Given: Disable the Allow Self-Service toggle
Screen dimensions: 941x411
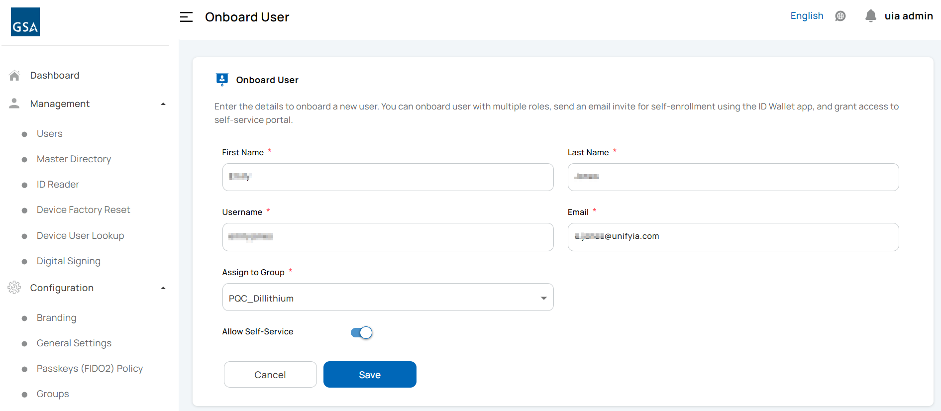Looking at the screenshot, I should pos(361,332).
